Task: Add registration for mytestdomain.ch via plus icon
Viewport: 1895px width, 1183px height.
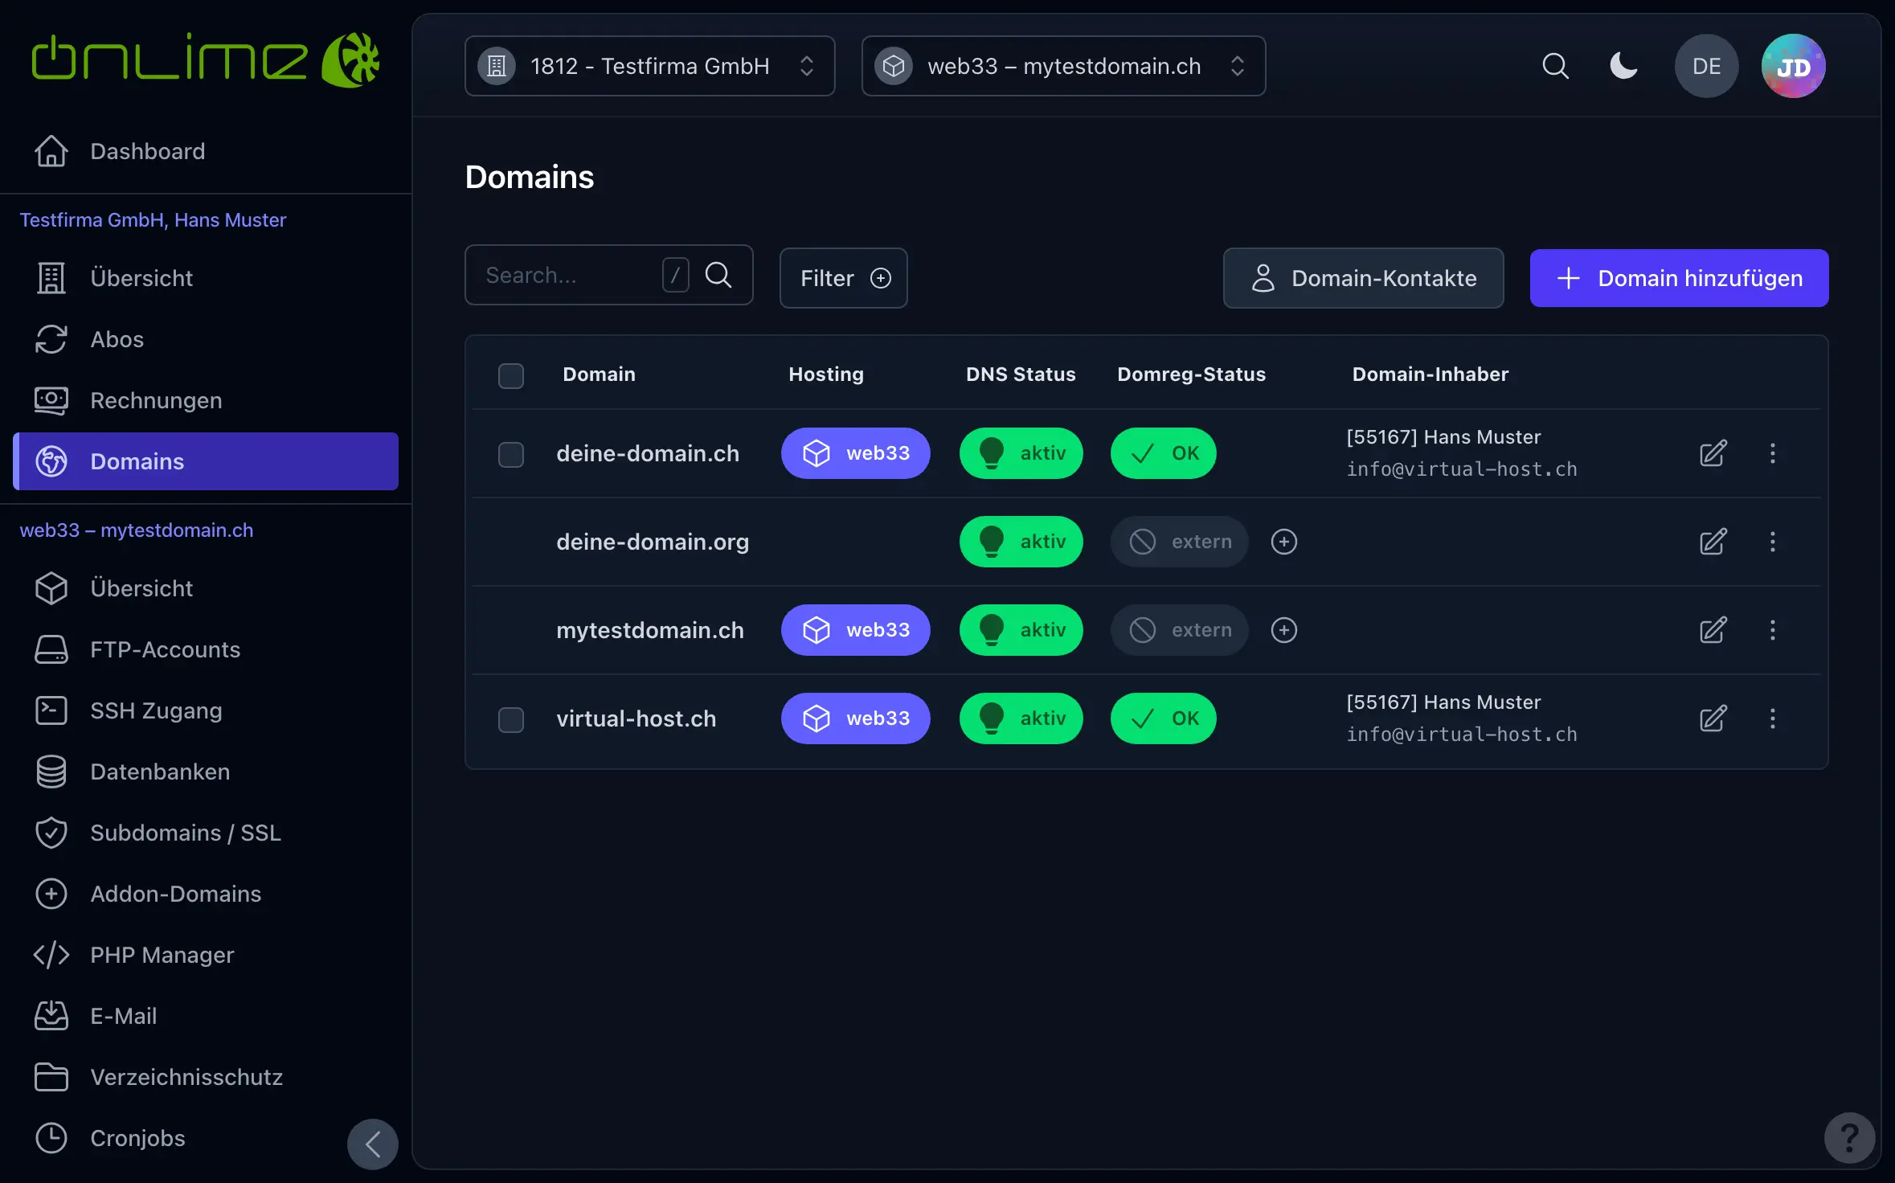Action: [x=1283, y=630]
